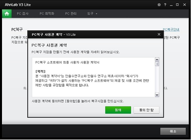Viewport: 191px width, 140px height.
Task: Click the 취소 button at bottom
Action: (173, 131)
